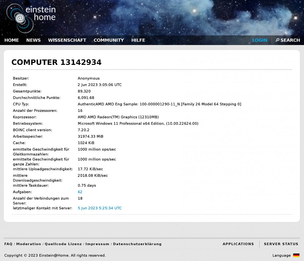This screenshot has height=261, width=304.
Task: Open the Aufgaben count 62 link
Action: [80, 192]
